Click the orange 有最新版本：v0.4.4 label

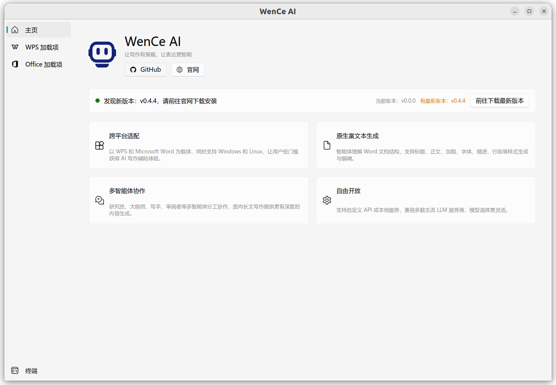pyautogui.click(x=443, y=101)
